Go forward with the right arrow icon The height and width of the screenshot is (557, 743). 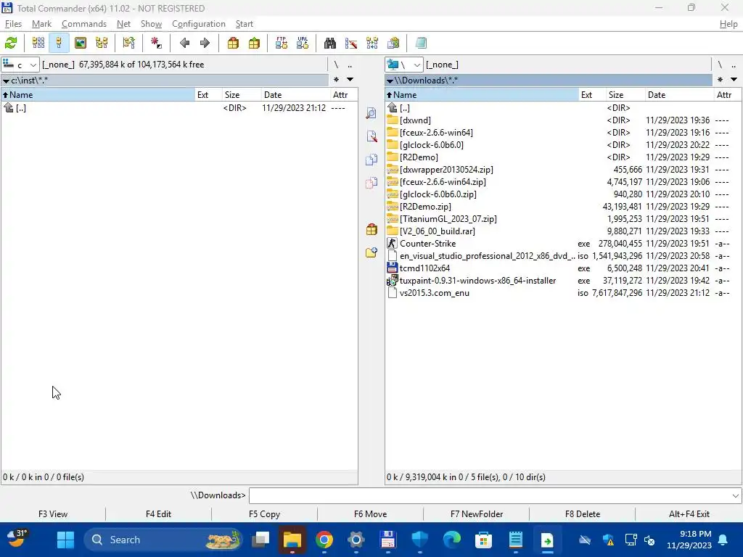[x=205, y=43]
